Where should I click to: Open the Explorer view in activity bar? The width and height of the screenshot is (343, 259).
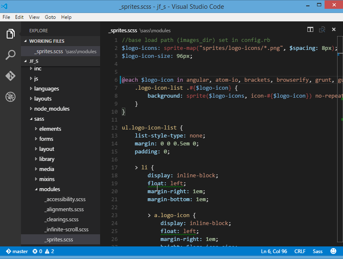pyautogui.click(x=10, y=34)
